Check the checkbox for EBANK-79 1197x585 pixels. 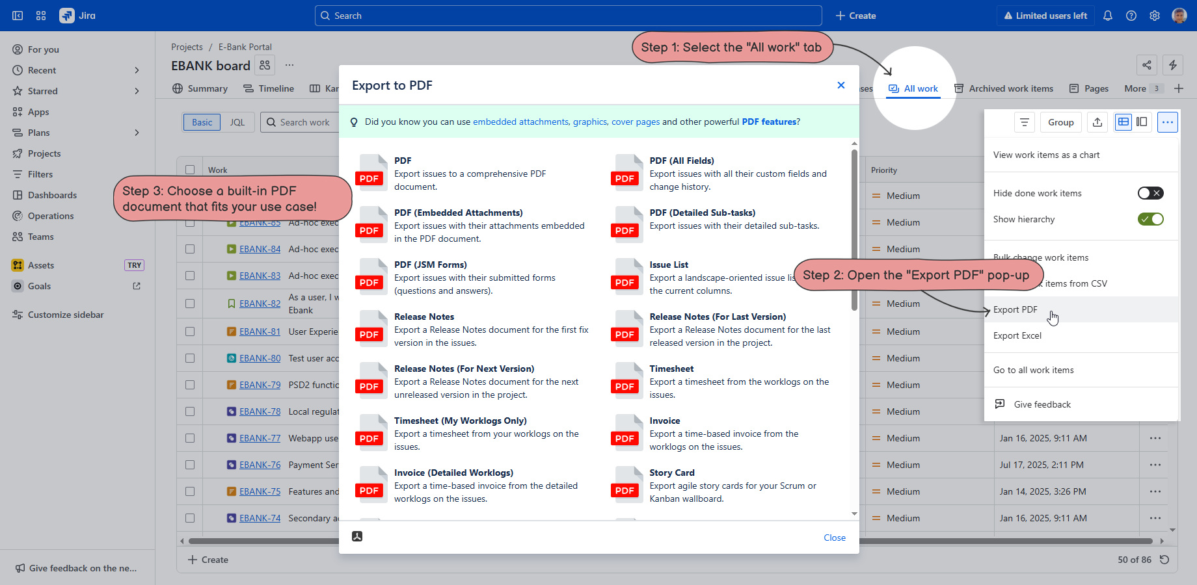pyautogui.click(x=190, y=385)
